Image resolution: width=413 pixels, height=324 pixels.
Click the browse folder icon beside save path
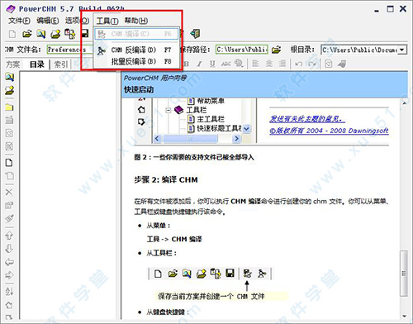click(x=276, y=50)
